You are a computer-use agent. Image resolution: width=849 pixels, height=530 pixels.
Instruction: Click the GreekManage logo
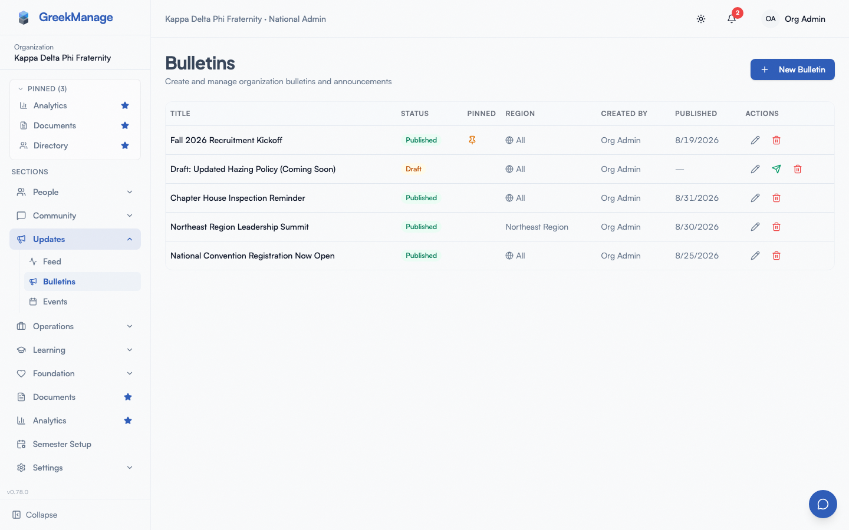(x=65, y=18)
